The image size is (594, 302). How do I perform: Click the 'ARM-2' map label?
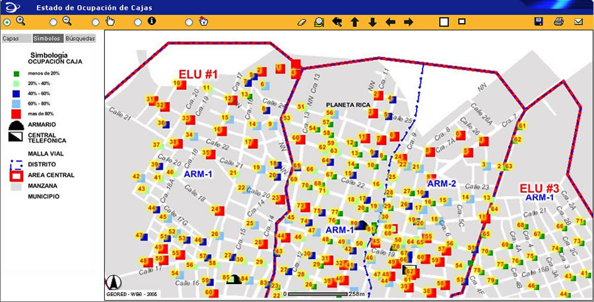click(x=442, y=184)
